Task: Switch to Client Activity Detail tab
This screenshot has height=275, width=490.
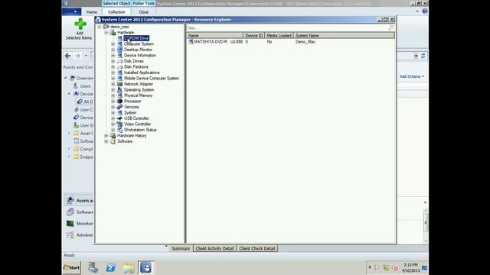Action: 214,248
